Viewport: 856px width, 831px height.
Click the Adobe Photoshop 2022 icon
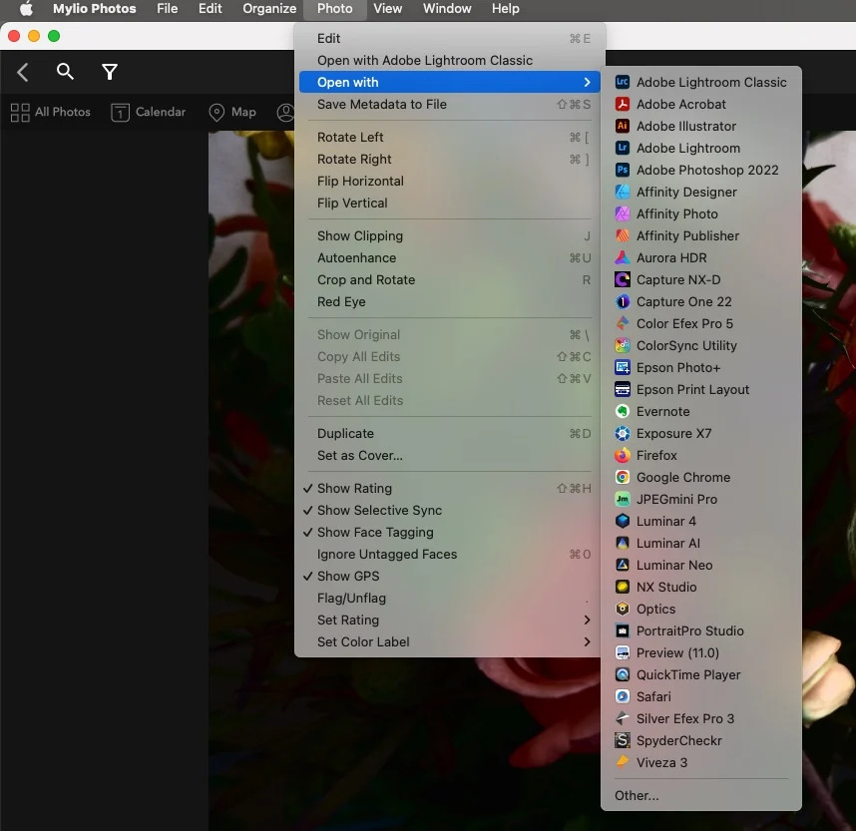coord(623,171)
